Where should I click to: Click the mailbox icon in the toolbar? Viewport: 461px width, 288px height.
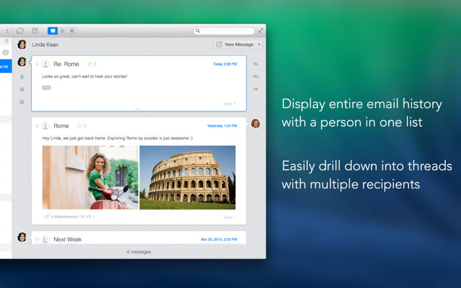[20, 31]
